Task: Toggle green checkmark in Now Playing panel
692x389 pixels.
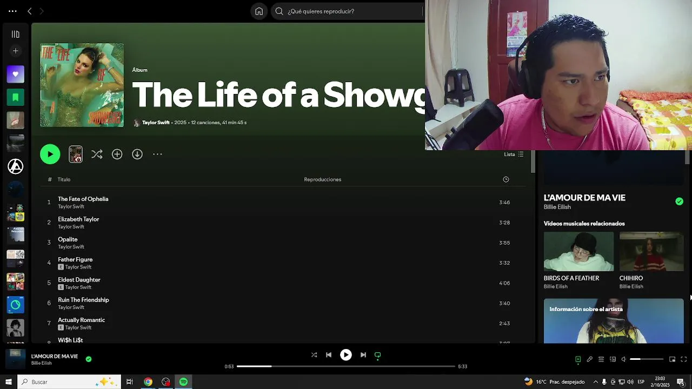Action: (679, 202)
